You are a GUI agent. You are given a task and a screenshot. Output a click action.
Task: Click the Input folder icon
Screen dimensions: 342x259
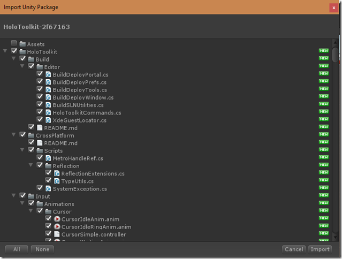point(31,196)
